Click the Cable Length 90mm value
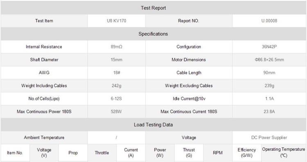Screen dimensions: 307x162 (269, 73)
